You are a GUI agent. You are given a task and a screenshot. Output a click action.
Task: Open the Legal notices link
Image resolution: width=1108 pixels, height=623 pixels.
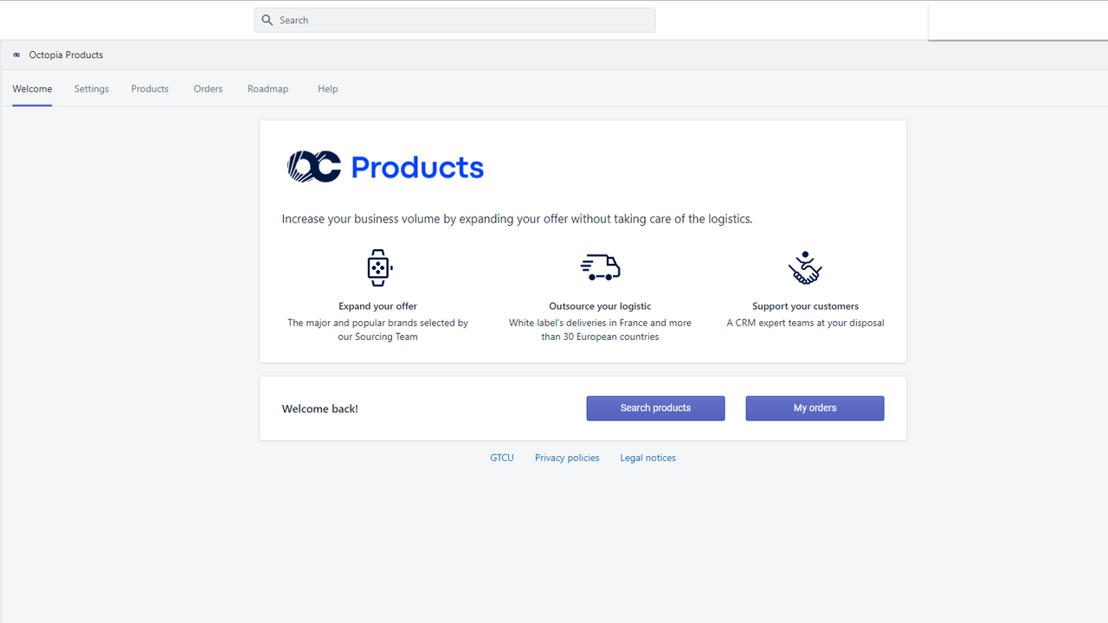coord(647,458)
